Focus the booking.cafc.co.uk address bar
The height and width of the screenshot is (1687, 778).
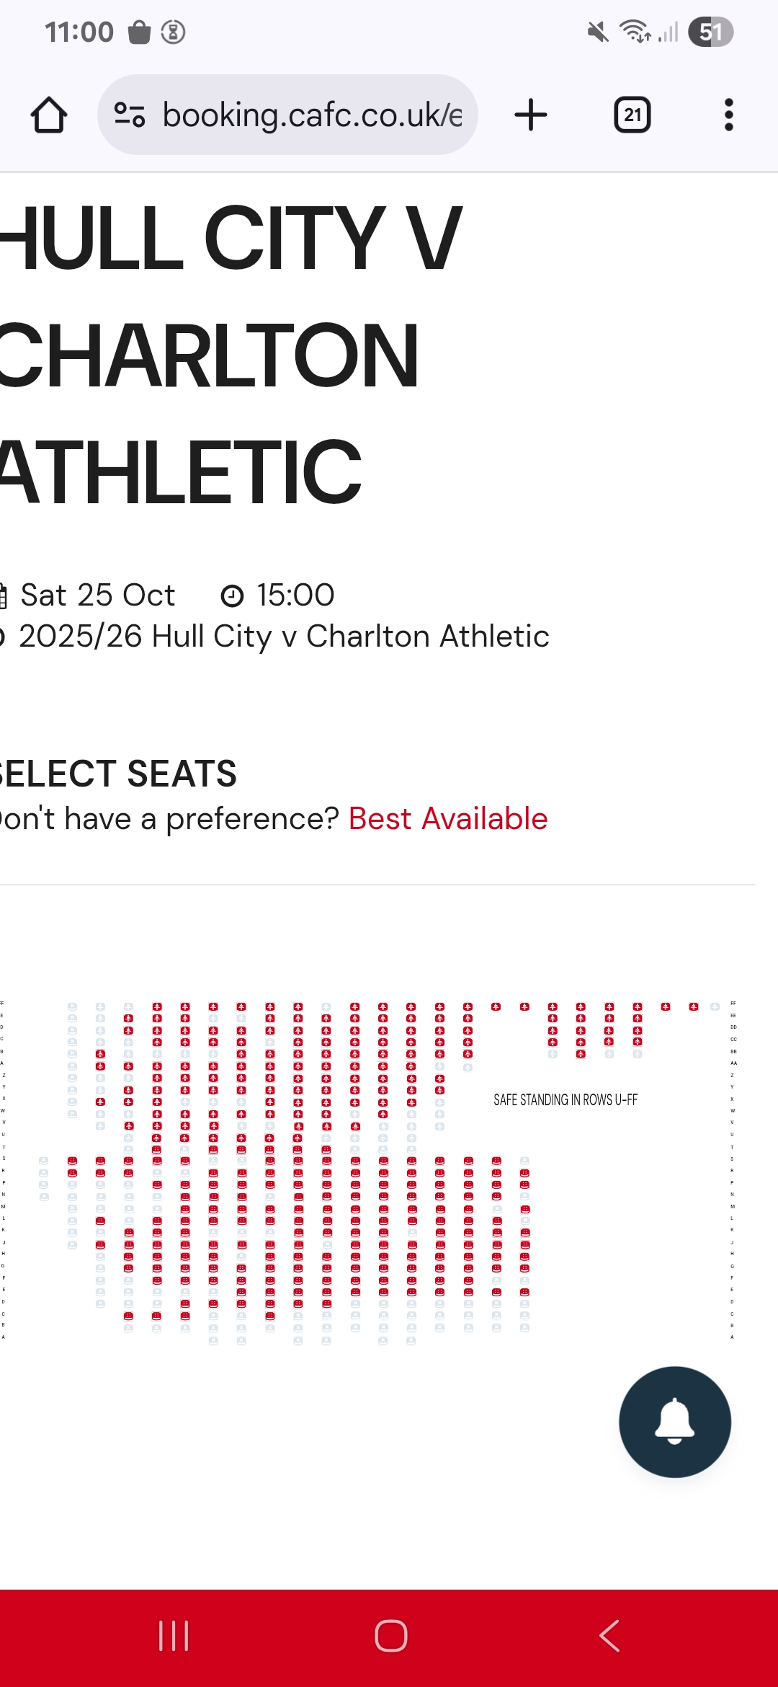tap(288, 115)
